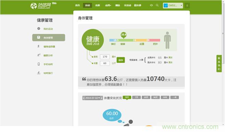Open 睡眠分析 sidebar link

pos(48,56)
